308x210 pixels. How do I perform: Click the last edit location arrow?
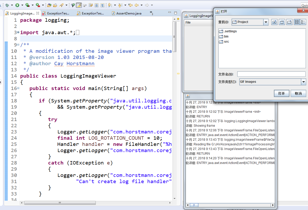pos(130,5)
